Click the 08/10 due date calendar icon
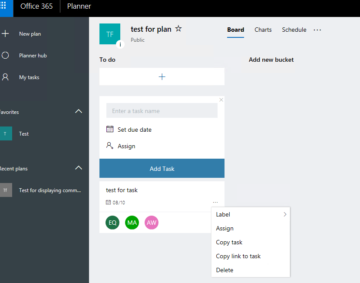360x283 pixels. (108, 202)
